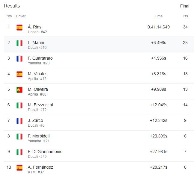The height and width of the screenshot is (177, 194).
Task: Click the Spain flag beside M. Viñales
Action: 19,74
